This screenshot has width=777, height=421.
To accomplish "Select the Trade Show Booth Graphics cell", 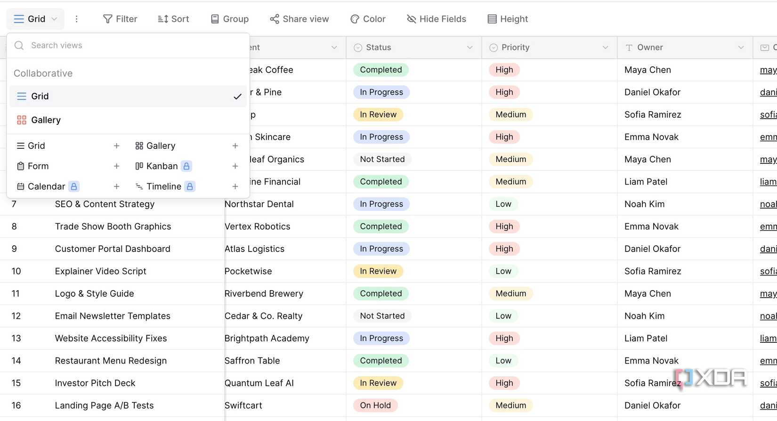I will pyautogui.click(x=113, y=227).
